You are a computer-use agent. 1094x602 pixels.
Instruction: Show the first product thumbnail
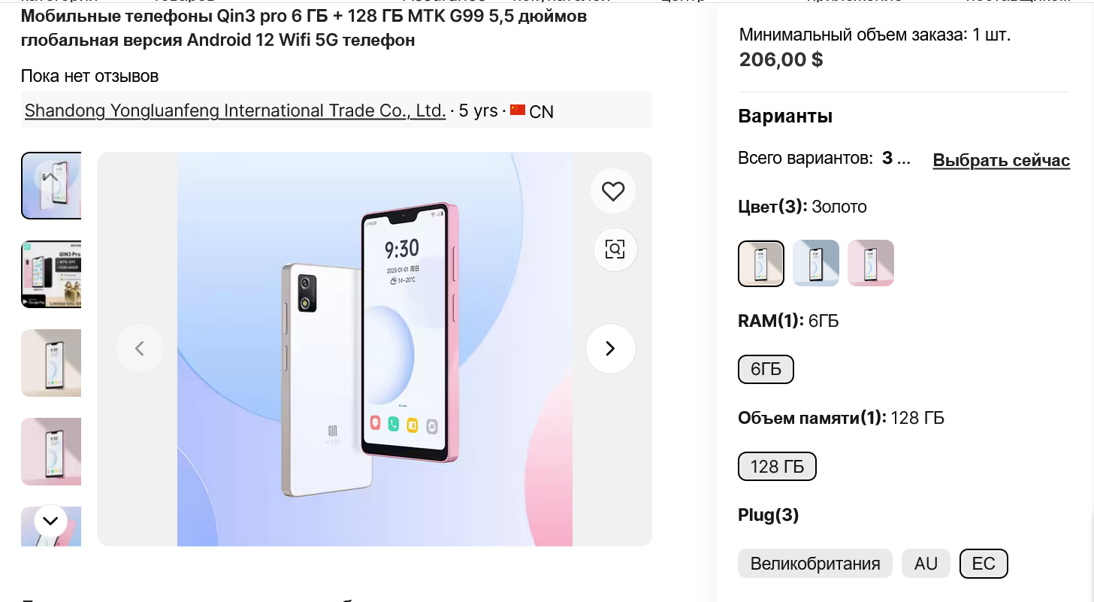[51, 186]
